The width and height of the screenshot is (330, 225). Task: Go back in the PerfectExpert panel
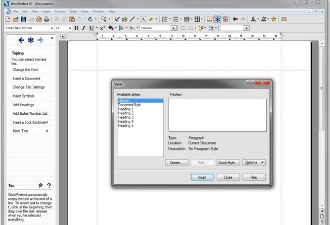point(21,40)
